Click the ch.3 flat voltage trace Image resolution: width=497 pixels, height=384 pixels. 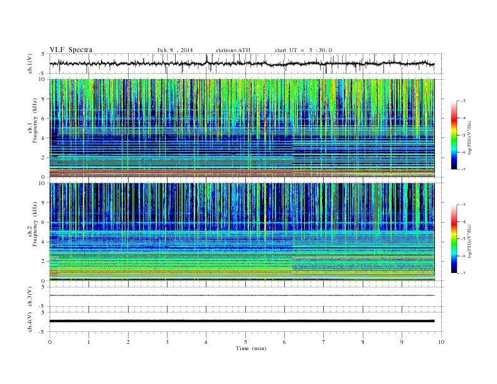pyautogui.click(x=242, y=296)
